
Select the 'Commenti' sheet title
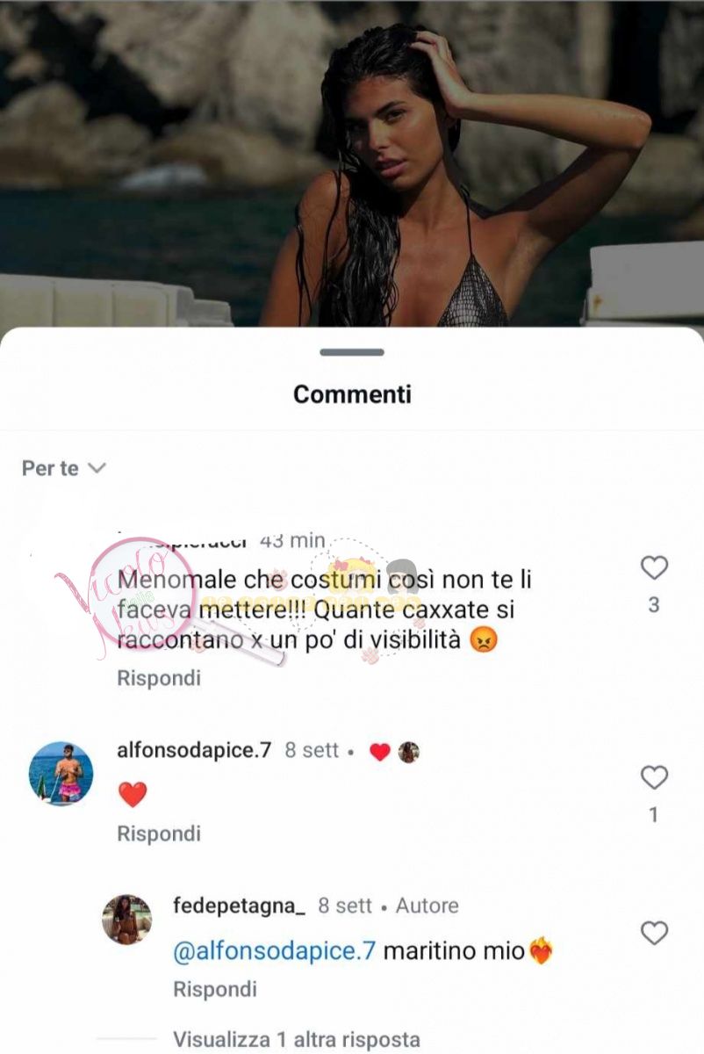click(352, 394)
